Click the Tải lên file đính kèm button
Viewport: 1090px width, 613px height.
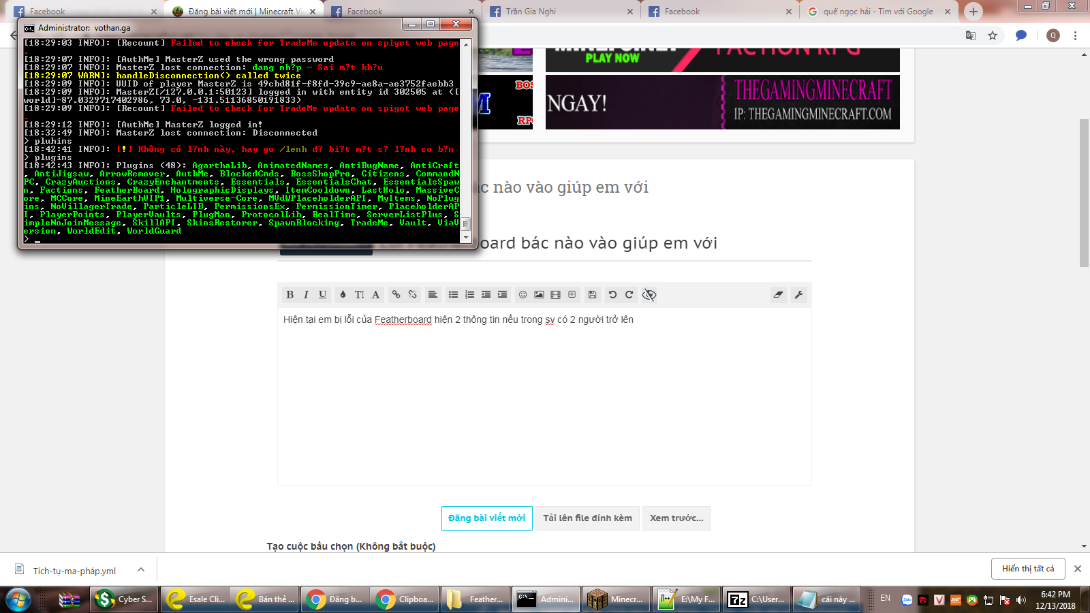(587, 518)
